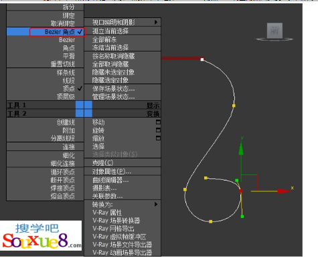The width and height of the screenshot is (318, 258).
Task: Click the red X-axis gizmo arrow
Action: 283,191
